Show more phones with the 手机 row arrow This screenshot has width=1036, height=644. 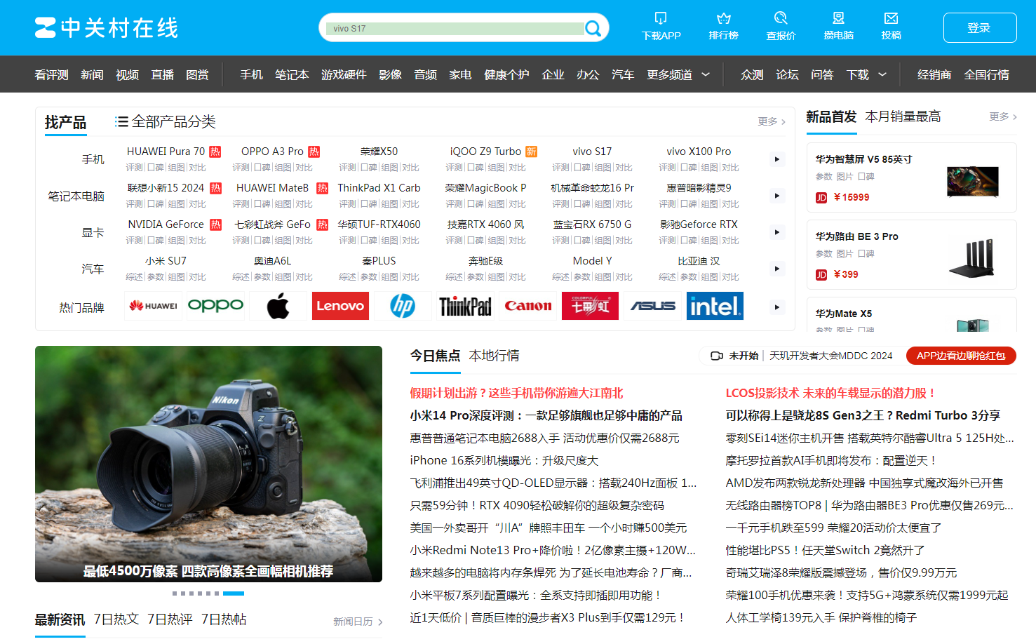coord(776,159)
